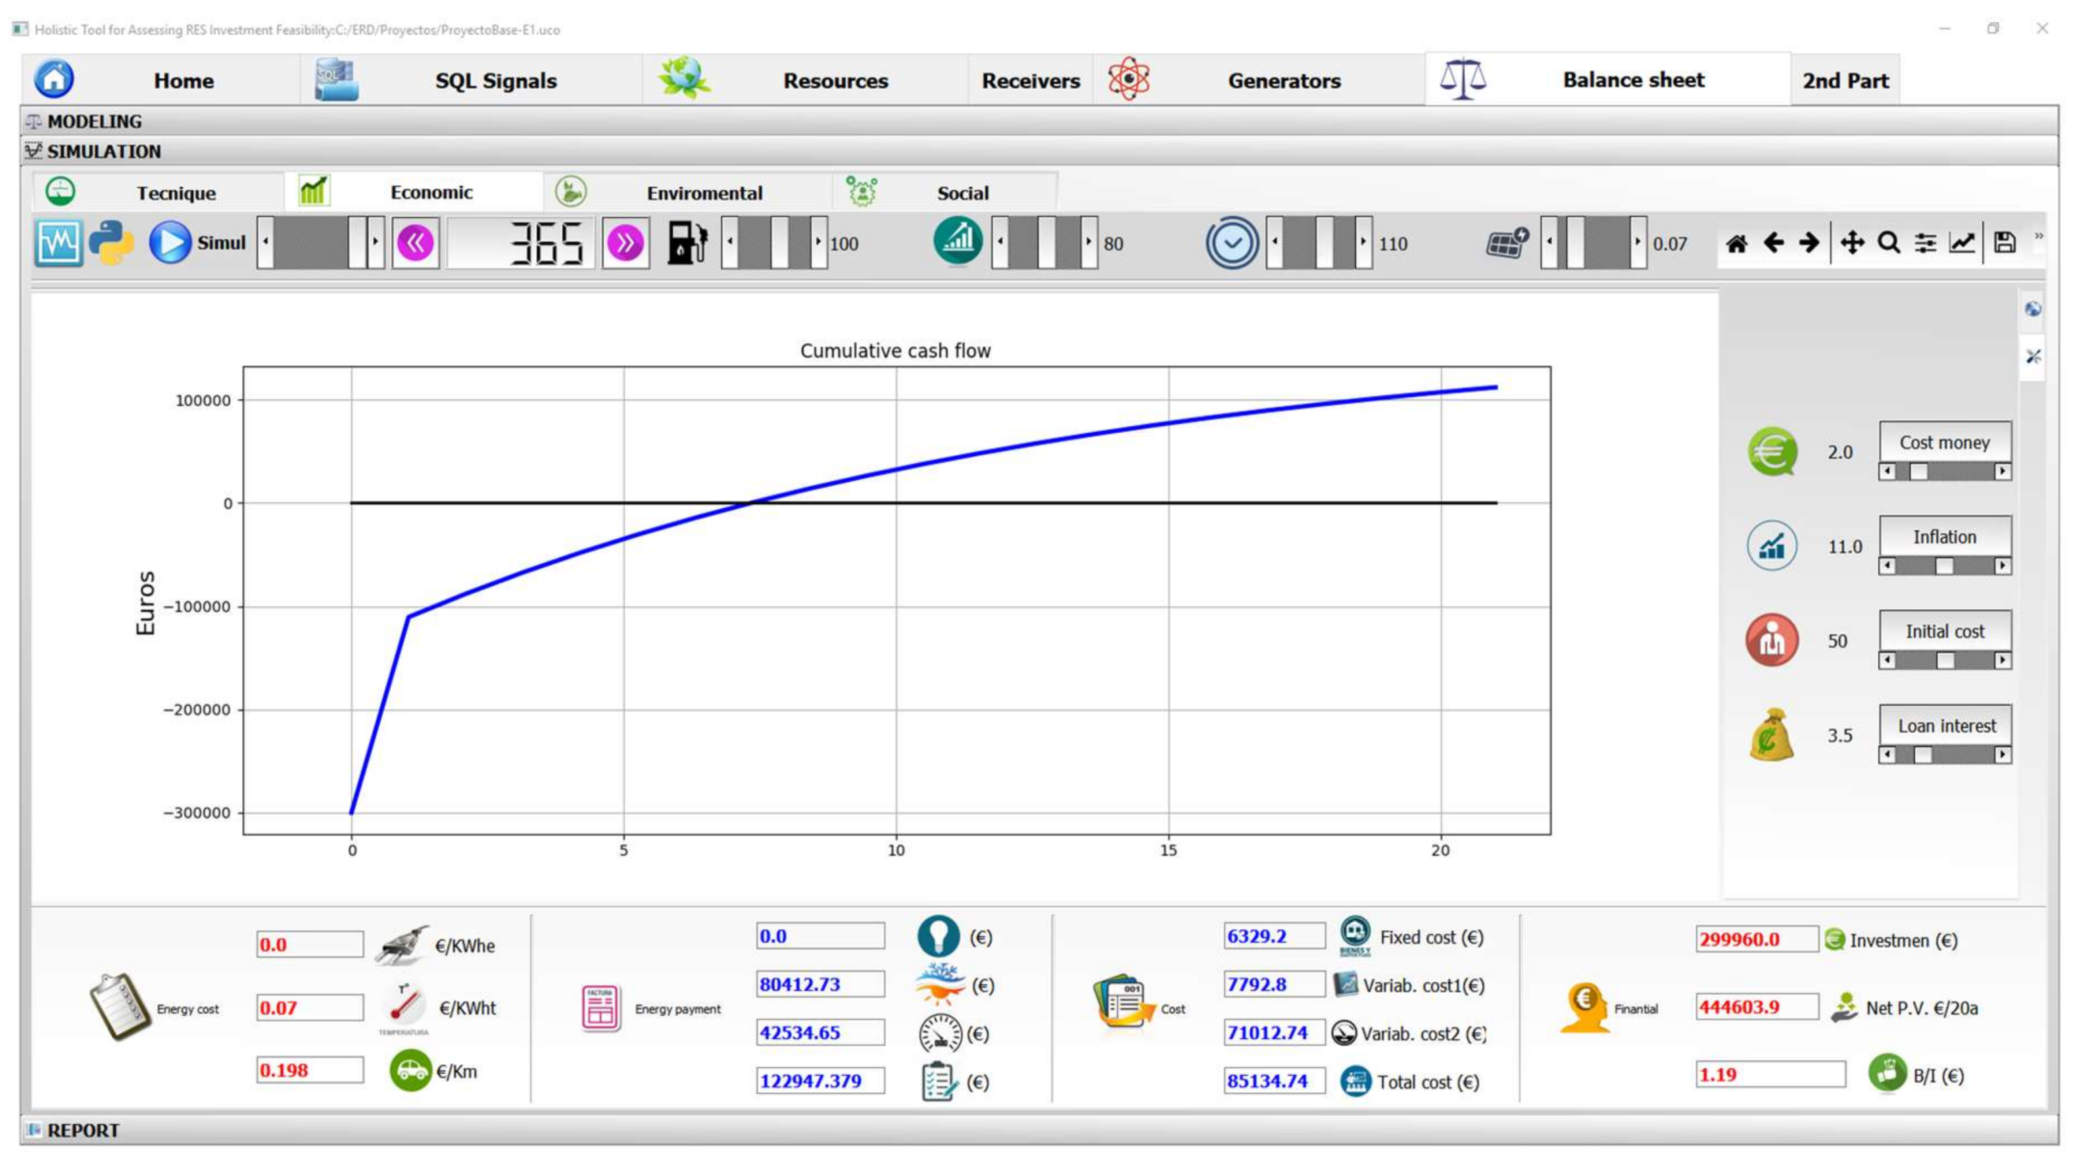2075x1161 pixels.
Task: Click the purple forward double-arrow button
Action: pyautogui.click(x=625, y=243)
